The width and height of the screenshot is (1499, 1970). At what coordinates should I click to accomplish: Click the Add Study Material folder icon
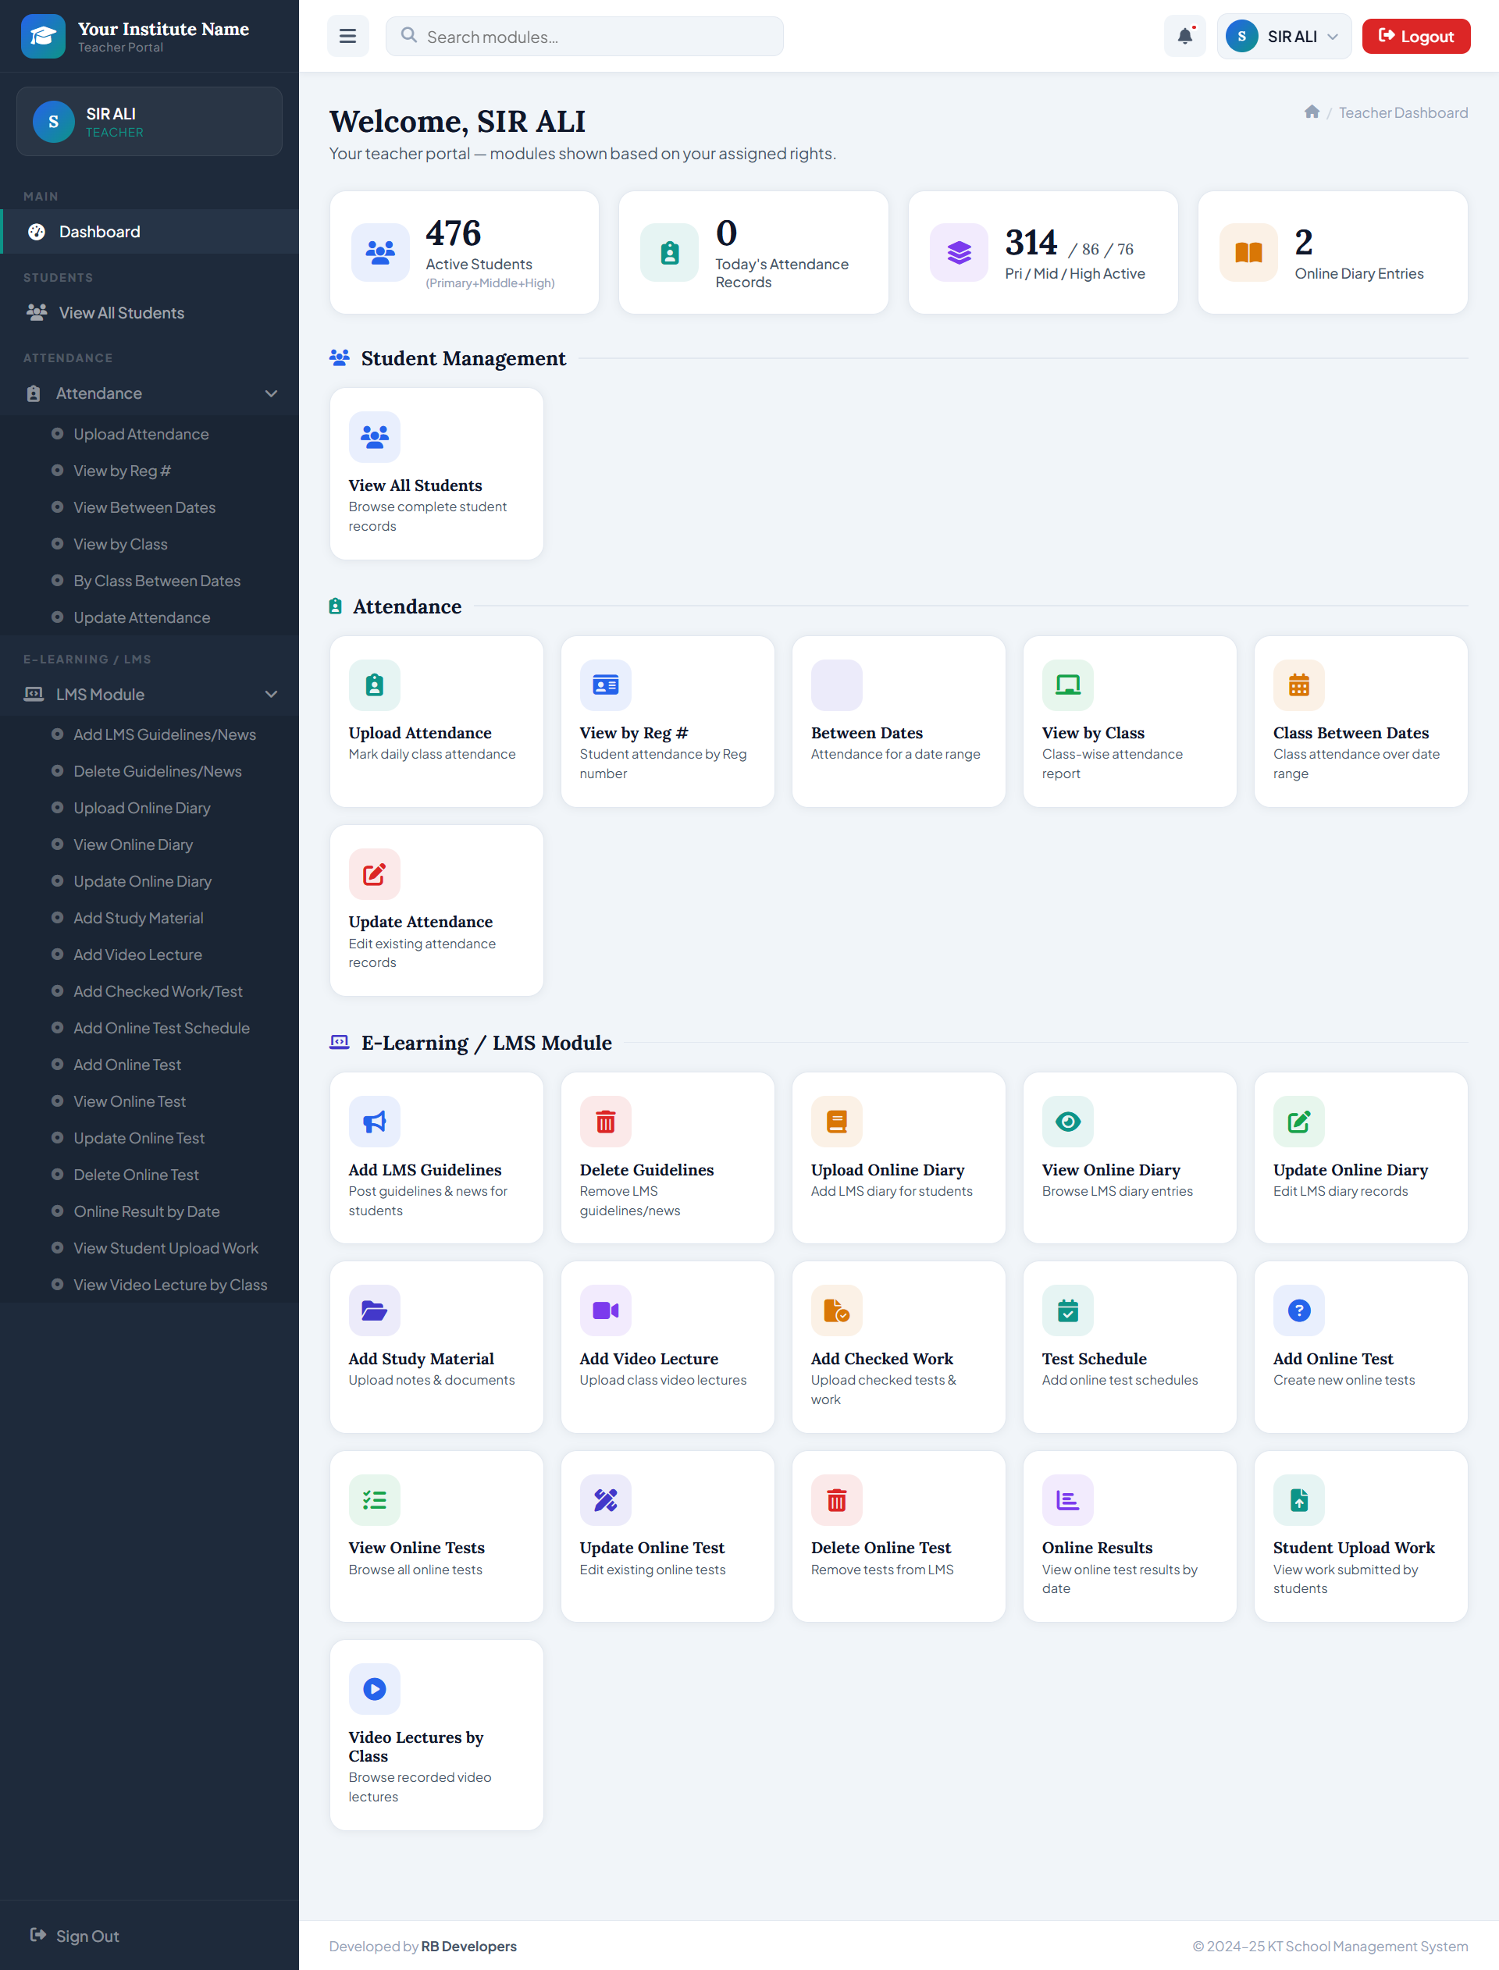click(x=375, y=1311)
